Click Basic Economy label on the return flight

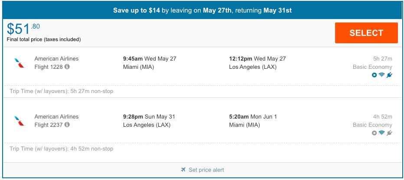coord(372,125)
